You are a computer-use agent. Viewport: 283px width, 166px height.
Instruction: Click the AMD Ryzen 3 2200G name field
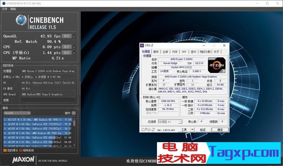(x=181, y=59)
